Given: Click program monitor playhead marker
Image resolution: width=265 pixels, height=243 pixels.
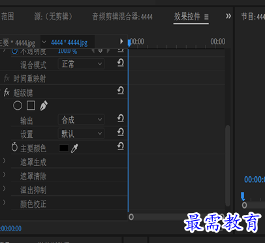Looking at the screenshot, I should tap(243, 196).
